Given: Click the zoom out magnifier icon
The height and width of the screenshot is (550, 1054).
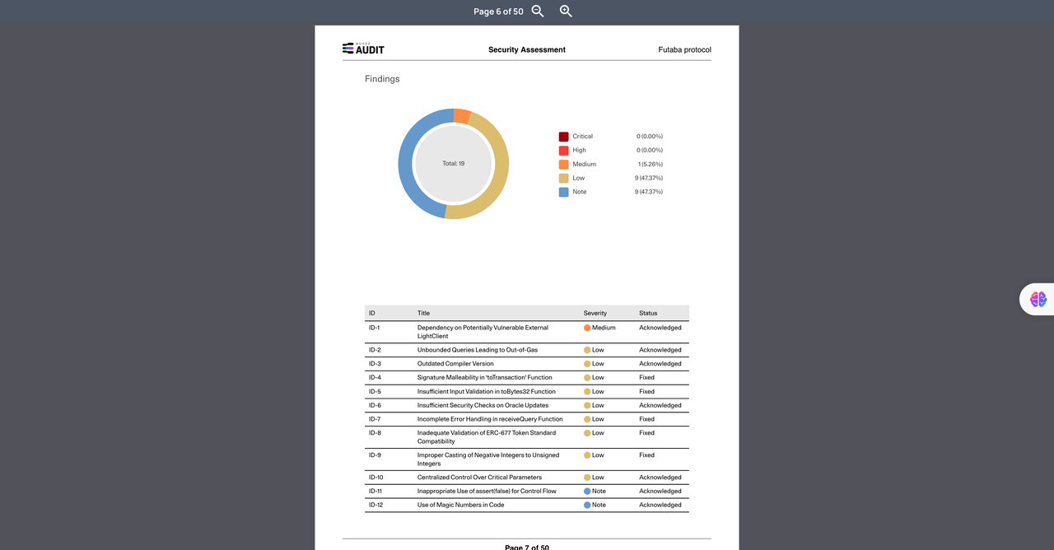Looking at the screenshot, I should (538, 12).
